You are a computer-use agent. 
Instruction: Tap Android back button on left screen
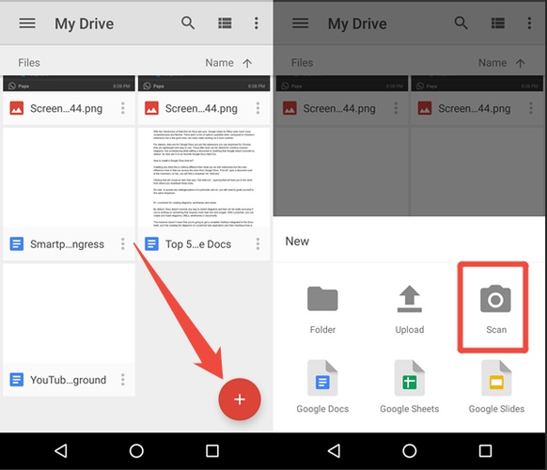coord(61,450)
